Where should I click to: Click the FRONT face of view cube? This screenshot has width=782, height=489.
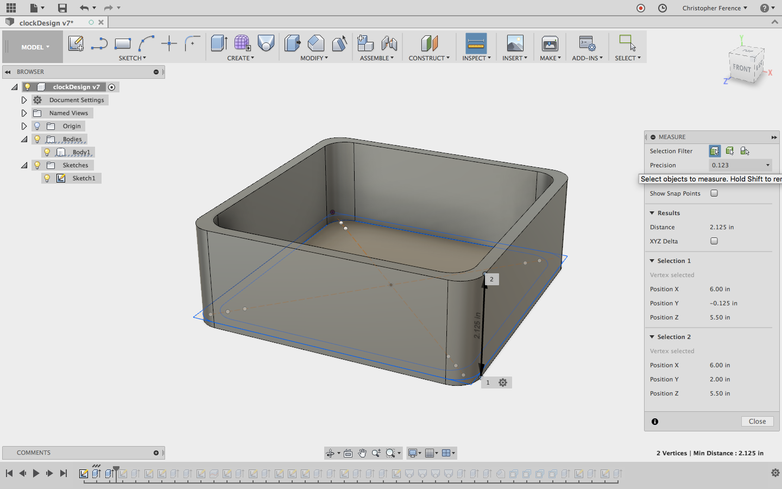742,68
